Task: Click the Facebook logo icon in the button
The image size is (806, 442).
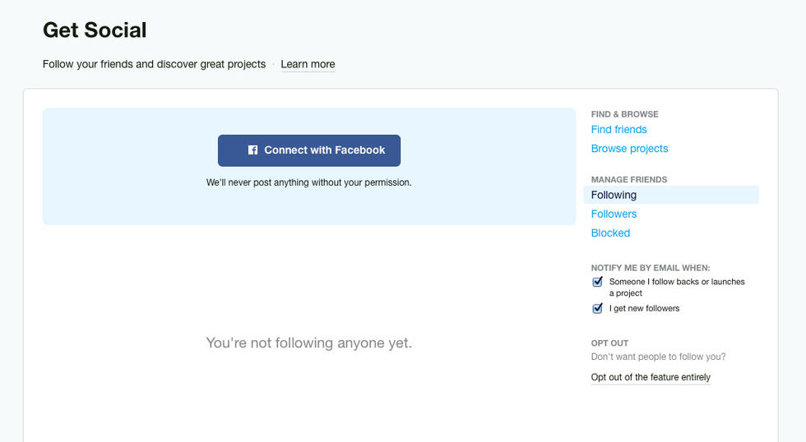Action: tap(253, 150)
